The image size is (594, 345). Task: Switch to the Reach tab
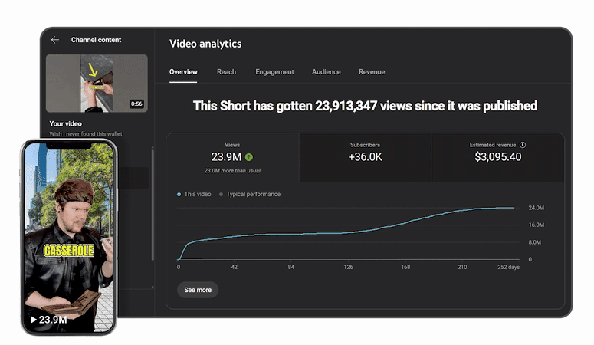point(227,71)
